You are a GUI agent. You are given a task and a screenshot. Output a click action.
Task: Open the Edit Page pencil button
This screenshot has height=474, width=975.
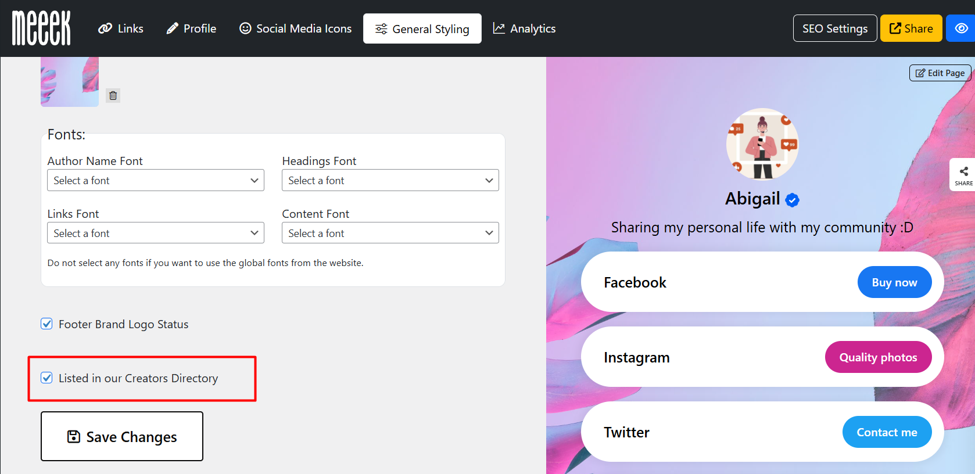pyautogui.click(x=940, y=73)
